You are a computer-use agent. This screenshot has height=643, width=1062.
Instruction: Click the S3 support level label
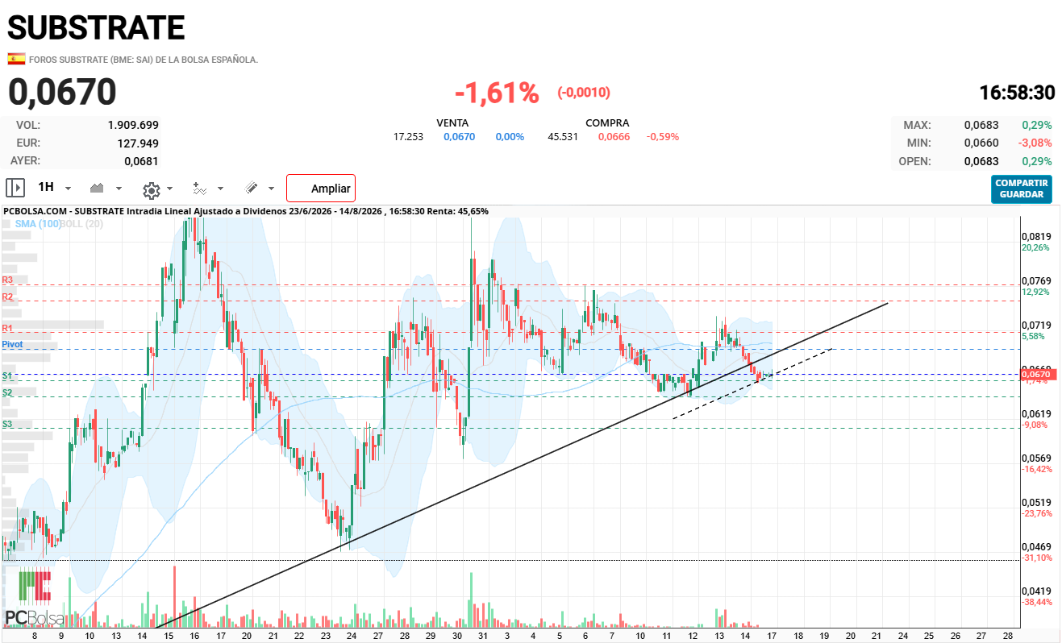(7, 423)
